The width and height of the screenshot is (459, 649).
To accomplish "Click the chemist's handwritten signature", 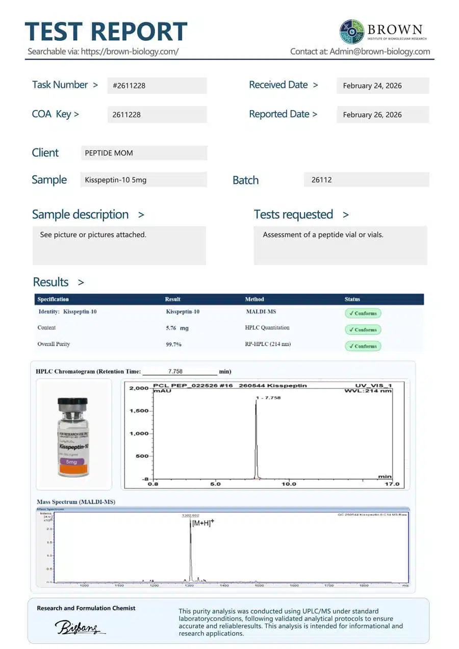I will [x=80, y=627].
